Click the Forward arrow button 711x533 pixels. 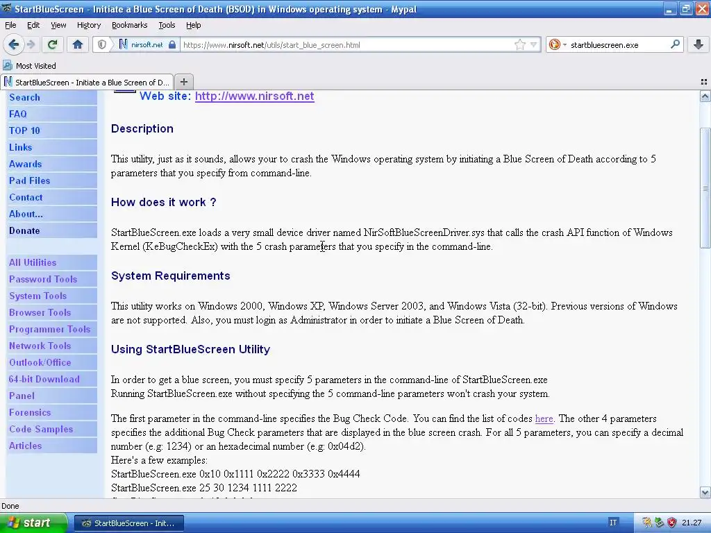[31, 44]
